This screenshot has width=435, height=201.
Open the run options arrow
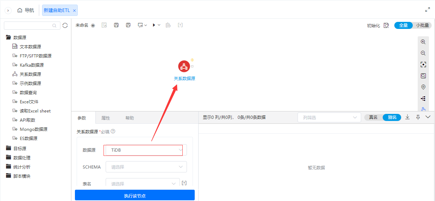tap(159, 25)
